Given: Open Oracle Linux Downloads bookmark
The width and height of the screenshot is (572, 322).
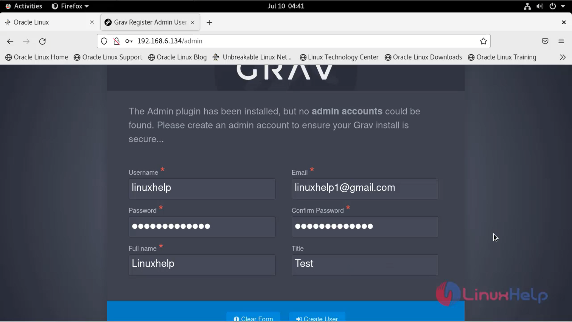Looking at the screenshot, I should pos(423,57).
